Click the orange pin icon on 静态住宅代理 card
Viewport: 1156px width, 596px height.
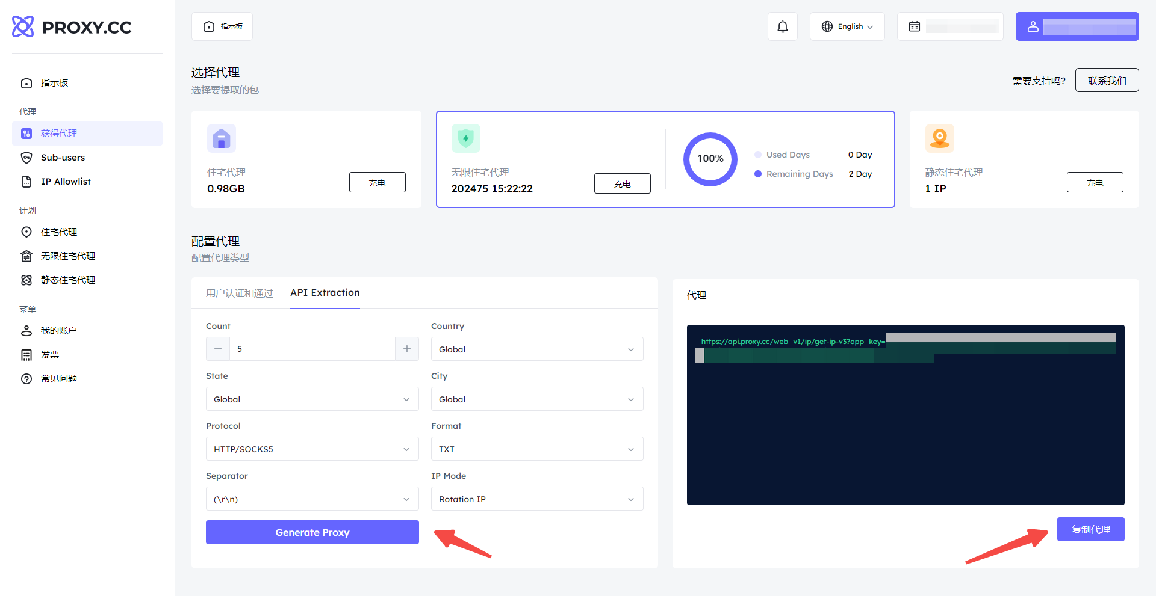940,138
